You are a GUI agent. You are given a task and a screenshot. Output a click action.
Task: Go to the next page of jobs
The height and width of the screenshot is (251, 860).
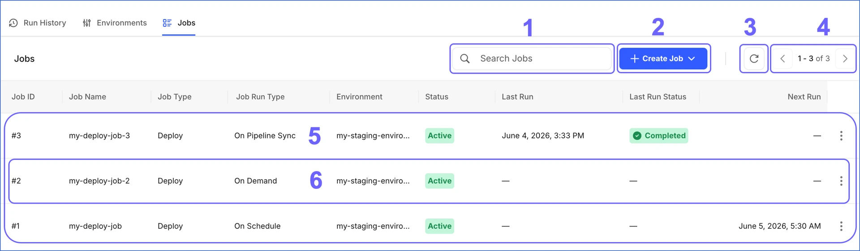845,59
